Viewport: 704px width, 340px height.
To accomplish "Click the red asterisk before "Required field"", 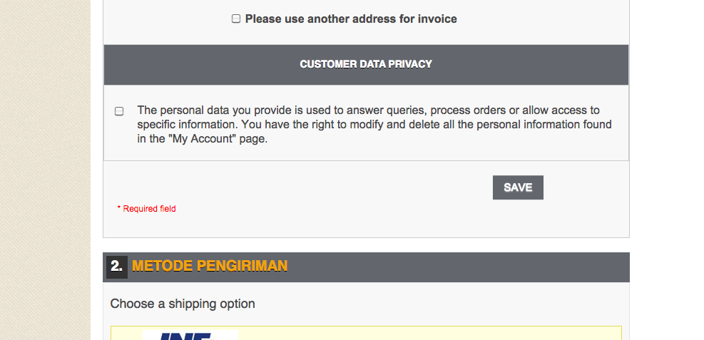I will coord(119,209).
